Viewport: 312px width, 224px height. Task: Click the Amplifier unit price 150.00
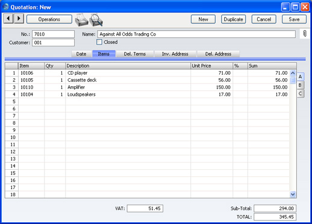point(211,87)
